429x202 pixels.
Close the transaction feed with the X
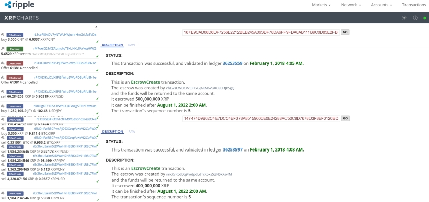(96, 27)
